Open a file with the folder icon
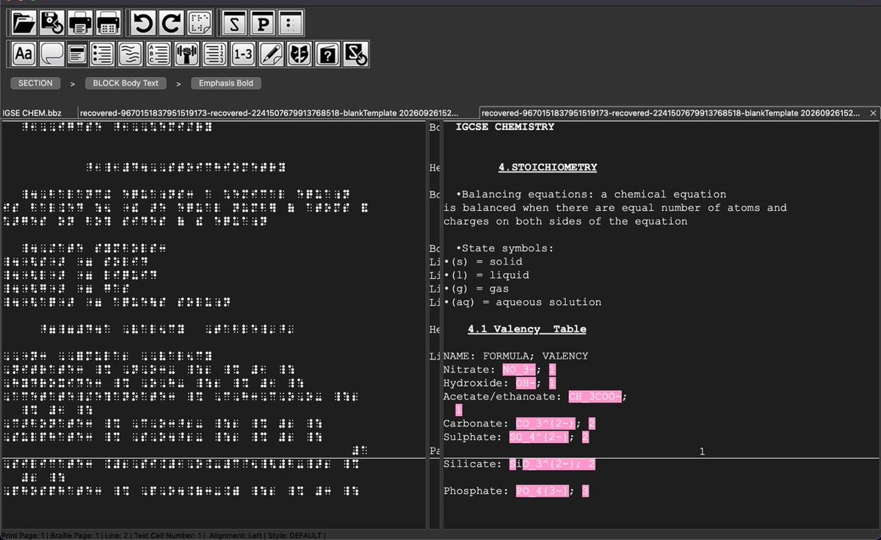Viewport: 881px width, 540px height. click(x=24, y=24)
